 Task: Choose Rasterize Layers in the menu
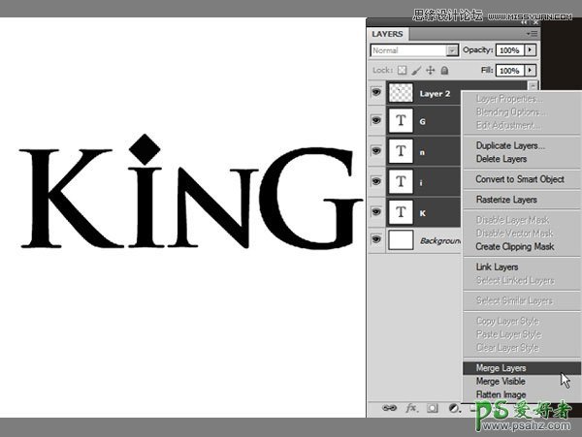point(505,200)
